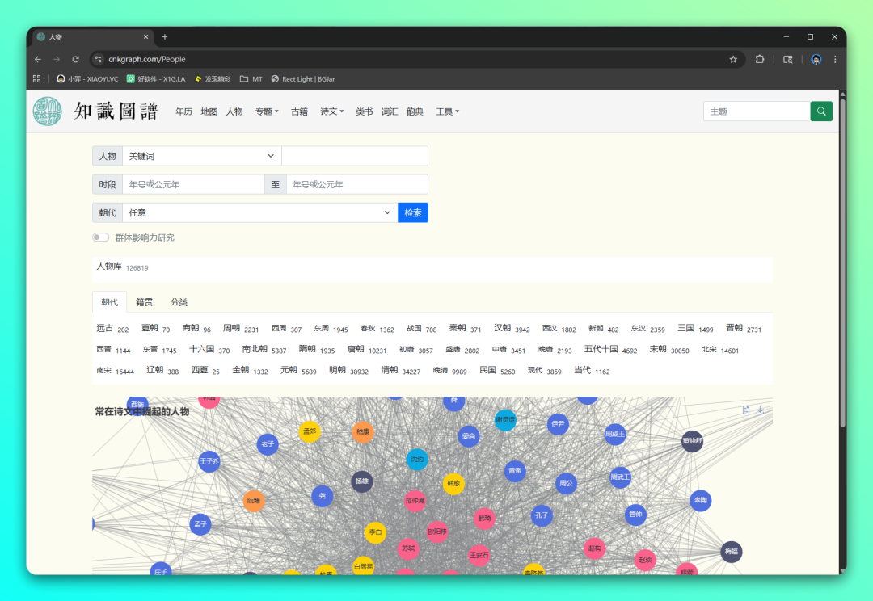Open Chrome three-dot menu
This screenshot has width=873, height=601.
point(835,59)
